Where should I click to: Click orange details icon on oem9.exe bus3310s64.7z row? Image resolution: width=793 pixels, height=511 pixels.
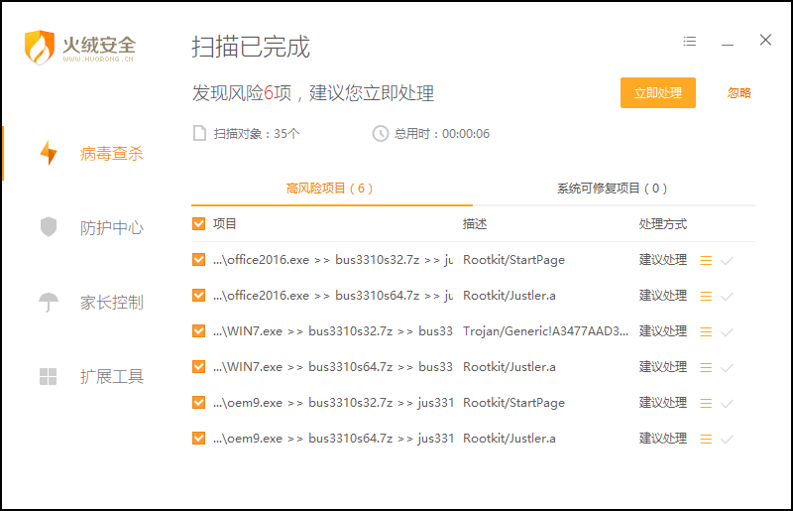[x=706, y=439]
